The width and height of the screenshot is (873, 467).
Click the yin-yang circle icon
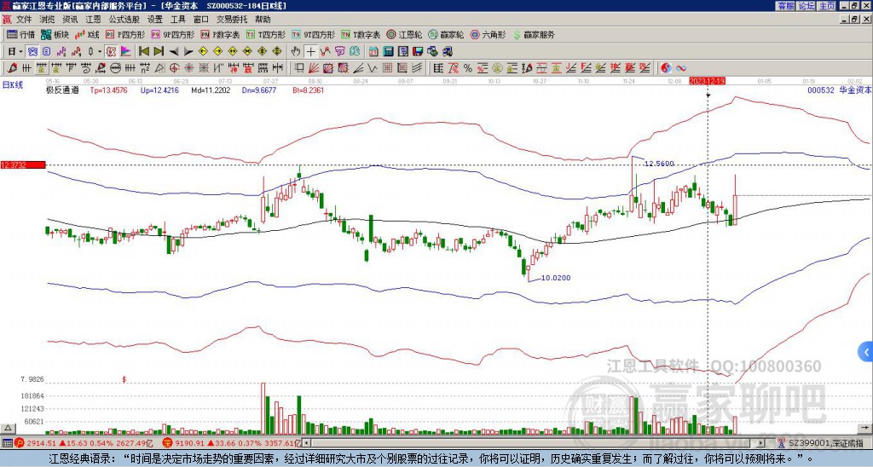(x=666, y=68)
